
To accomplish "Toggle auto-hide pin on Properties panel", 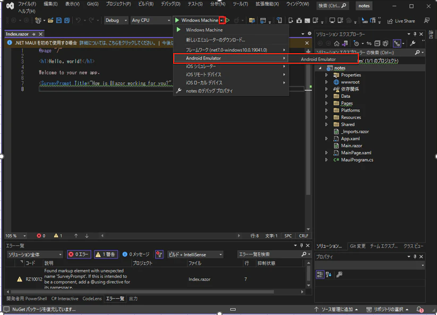I will click(415, 257).
